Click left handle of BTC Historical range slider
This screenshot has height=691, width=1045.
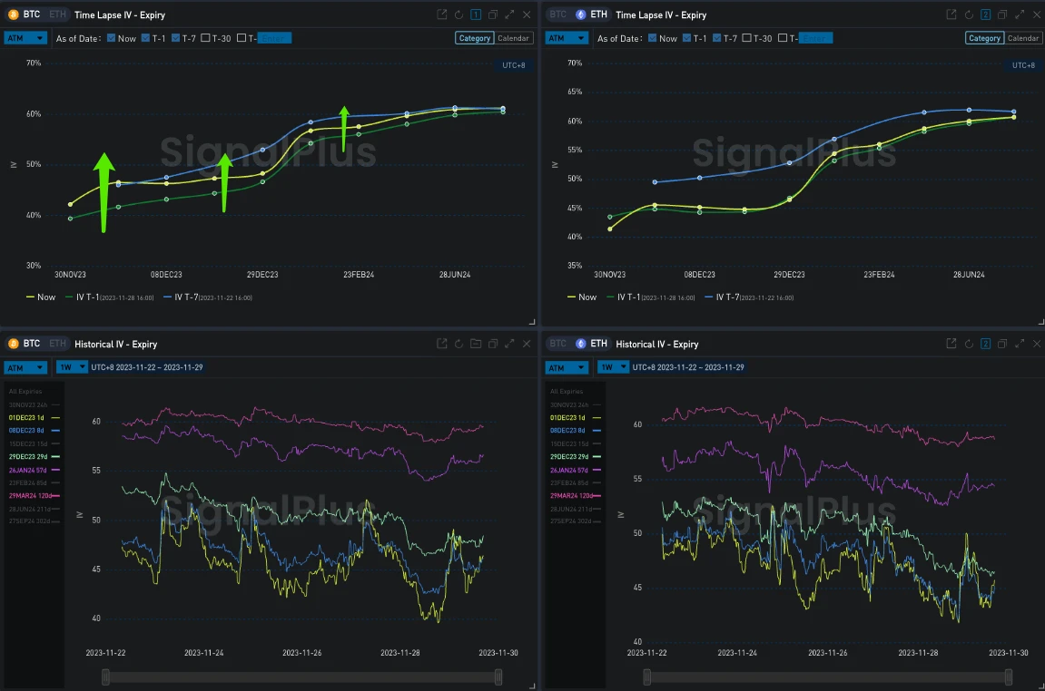click(106, 676)
